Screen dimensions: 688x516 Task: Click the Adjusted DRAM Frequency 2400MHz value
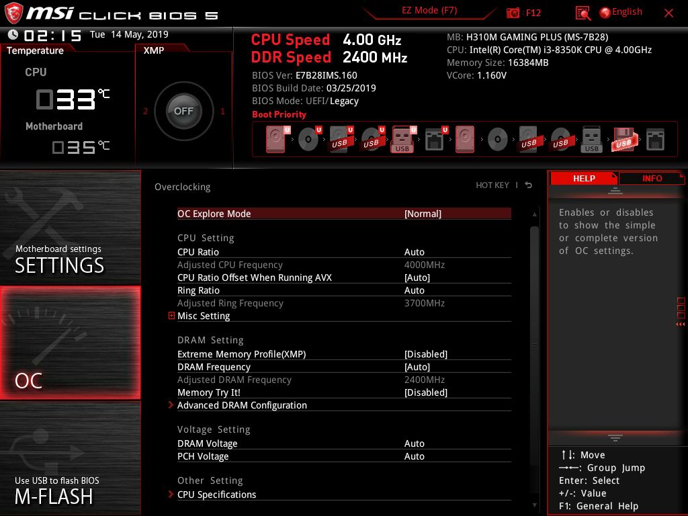425,380
